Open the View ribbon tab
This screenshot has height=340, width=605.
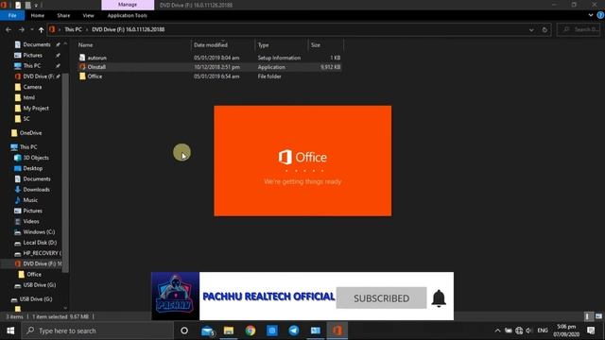[88, 15]
